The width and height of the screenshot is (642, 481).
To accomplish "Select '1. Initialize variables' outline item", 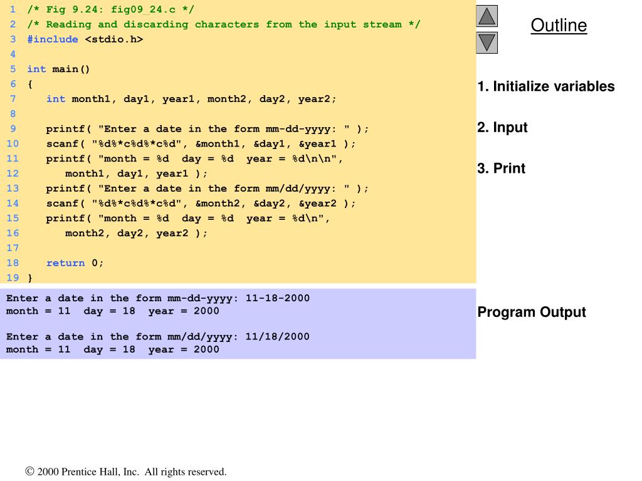I will click(546, 86).
